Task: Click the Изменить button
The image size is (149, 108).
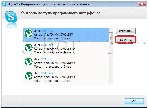Action: (x=126, y=31)
